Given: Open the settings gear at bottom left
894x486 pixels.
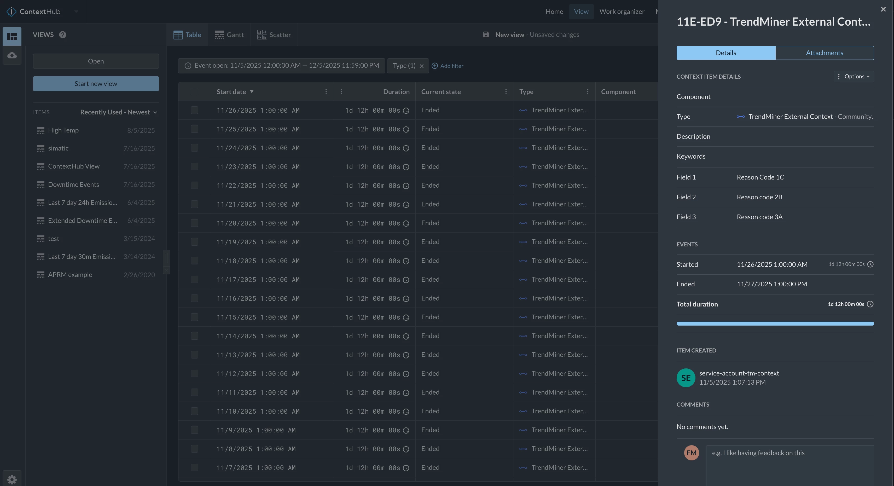Looking at the screenshot, I should 12,479.
